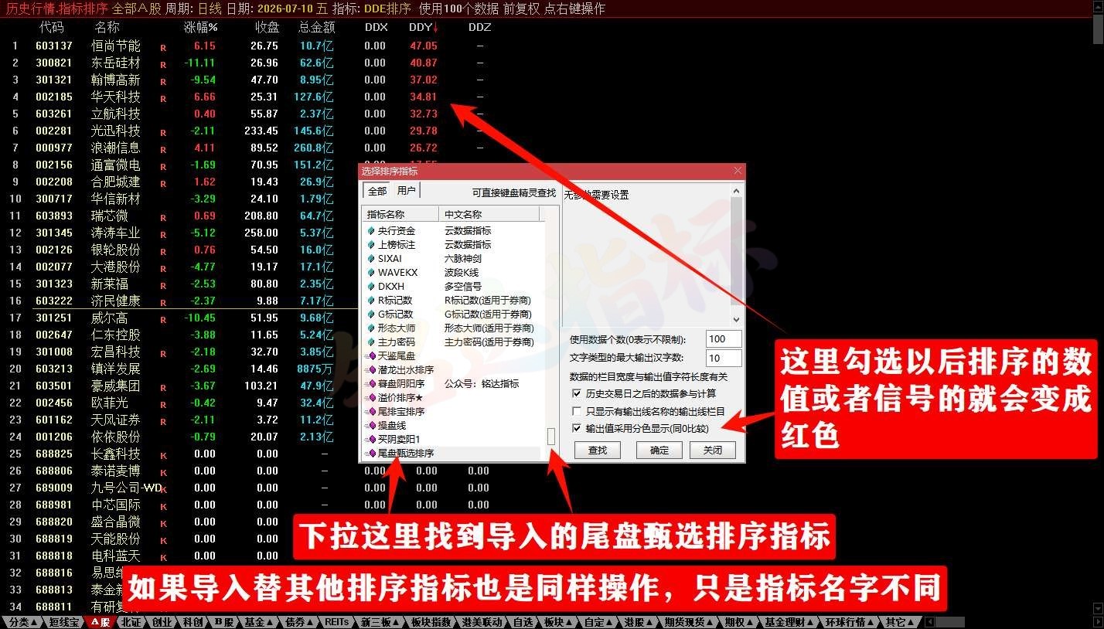The height and width of the screenshot is (629, 1104).
Task: Click the 溢价排序★ user indicator icon
Action: pyautogui.click(x=371, y=398)
